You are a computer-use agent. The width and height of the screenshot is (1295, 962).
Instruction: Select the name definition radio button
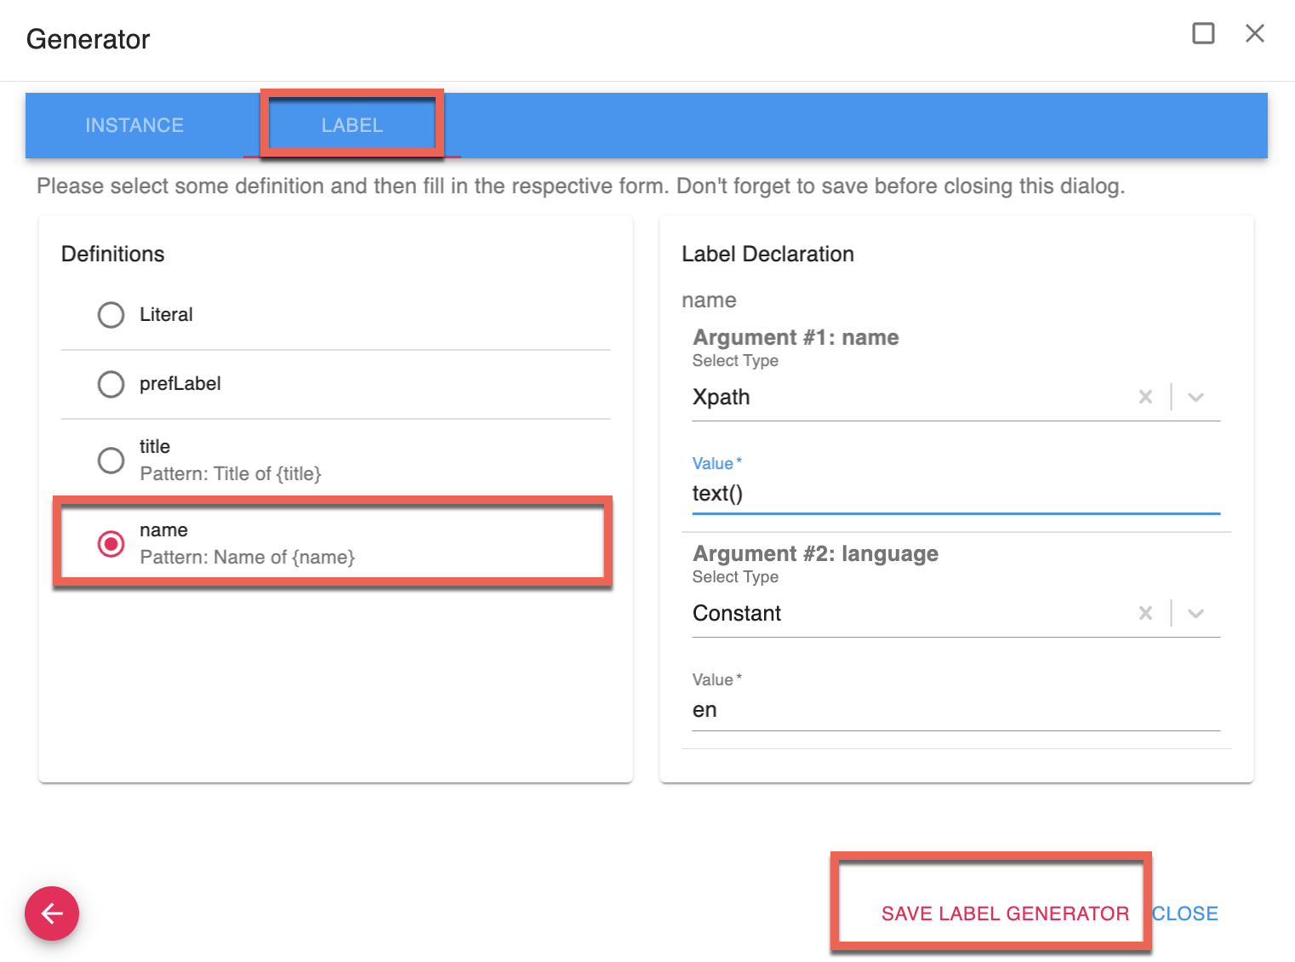[x=111, y=543]
